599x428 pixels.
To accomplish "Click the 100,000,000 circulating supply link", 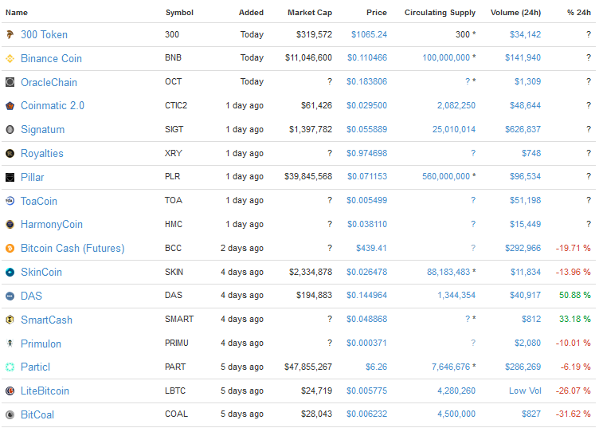I will tap(446, 57).
